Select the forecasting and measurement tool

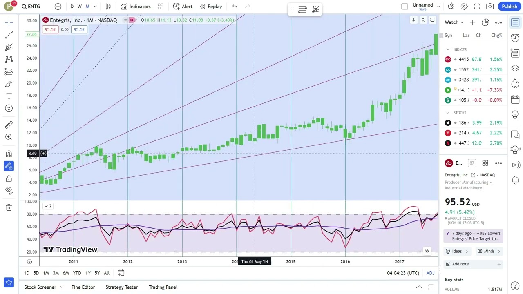click(x=9, y=71)
